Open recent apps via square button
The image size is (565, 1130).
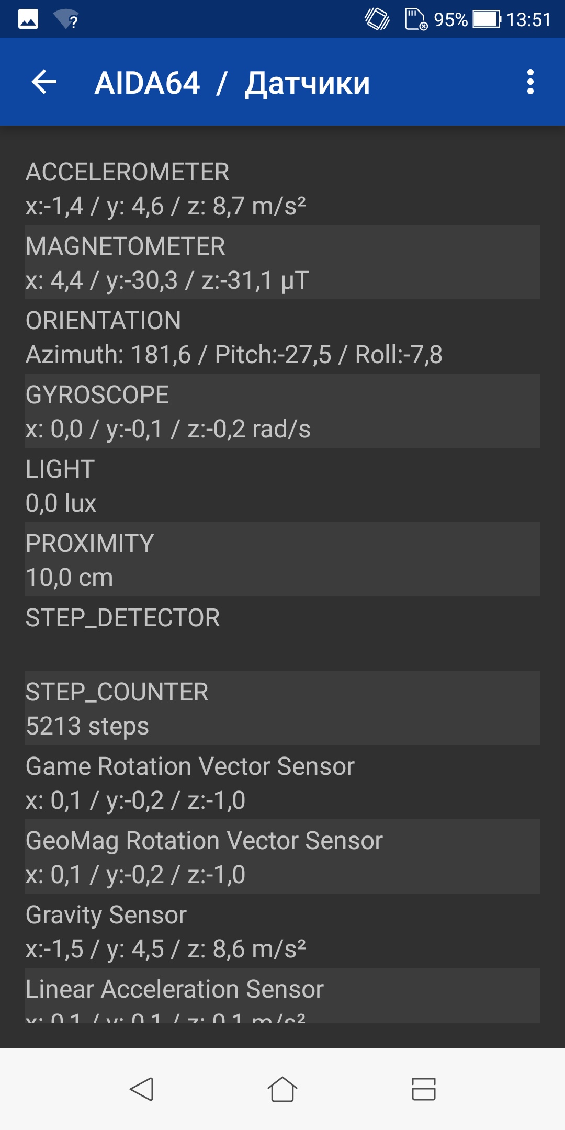tap(424, 1089)
